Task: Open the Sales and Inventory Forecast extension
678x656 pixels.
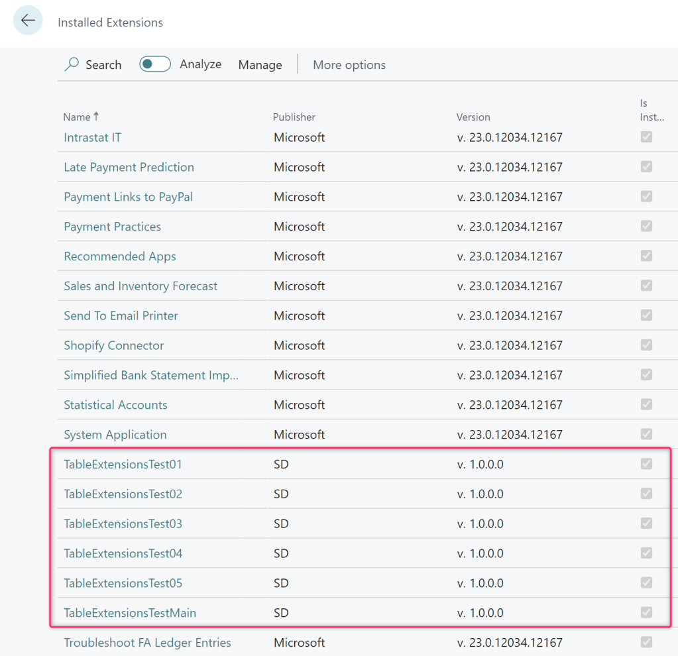Action: coord(141,286)
